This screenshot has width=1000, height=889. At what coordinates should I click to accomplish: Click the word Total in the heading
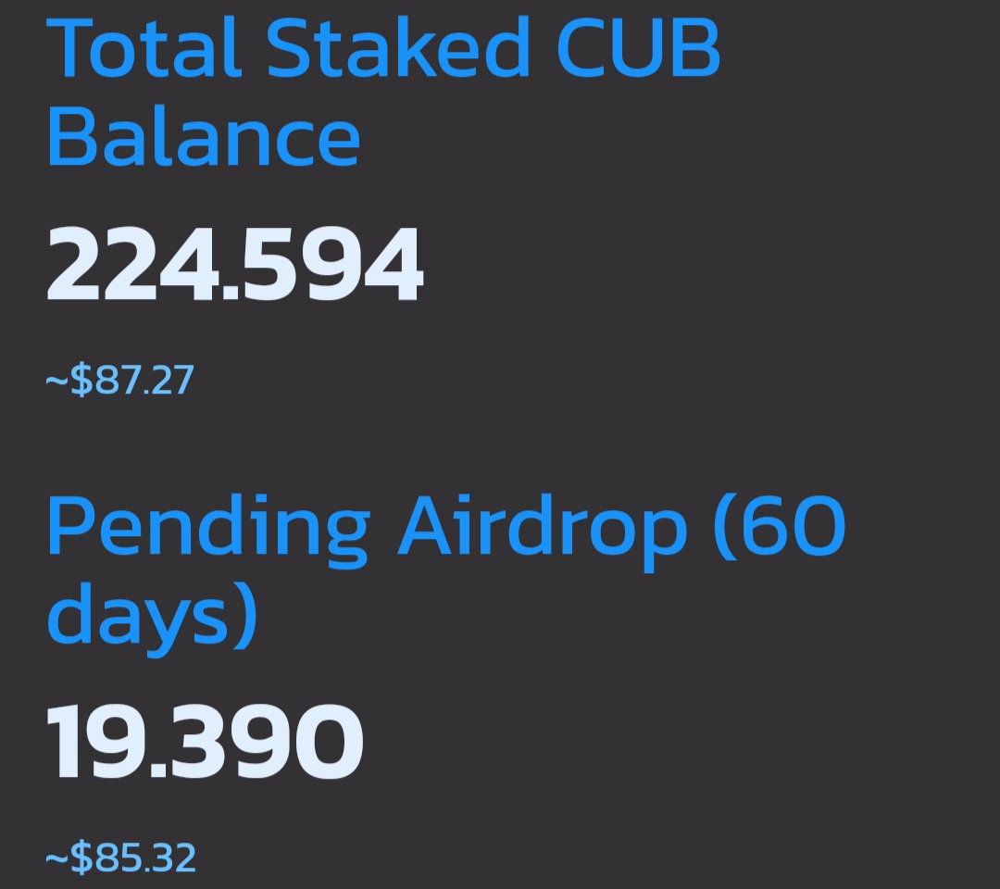(x=144, y=46)
